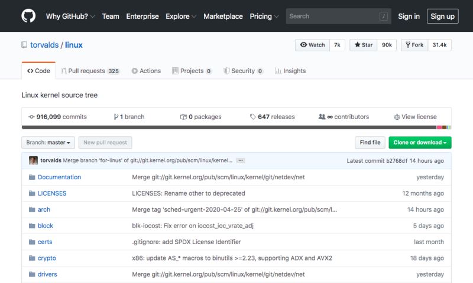This screenshot has width=473, height=283.
Task: View the 31.4k forks count
Action: 439,45
